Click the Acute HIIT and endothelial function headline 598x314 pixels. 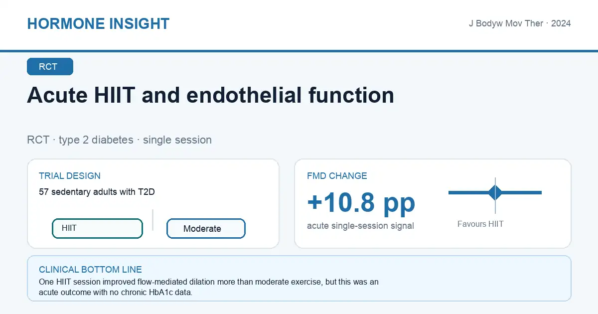(210, 95)
